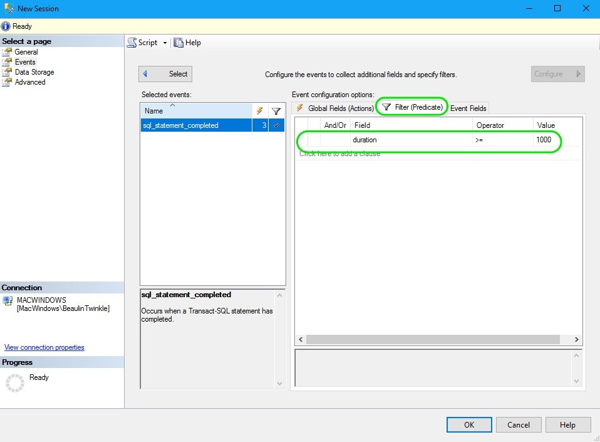600x442 pixels.
Task: Click the >= operator cell
Action: (502, 140)
